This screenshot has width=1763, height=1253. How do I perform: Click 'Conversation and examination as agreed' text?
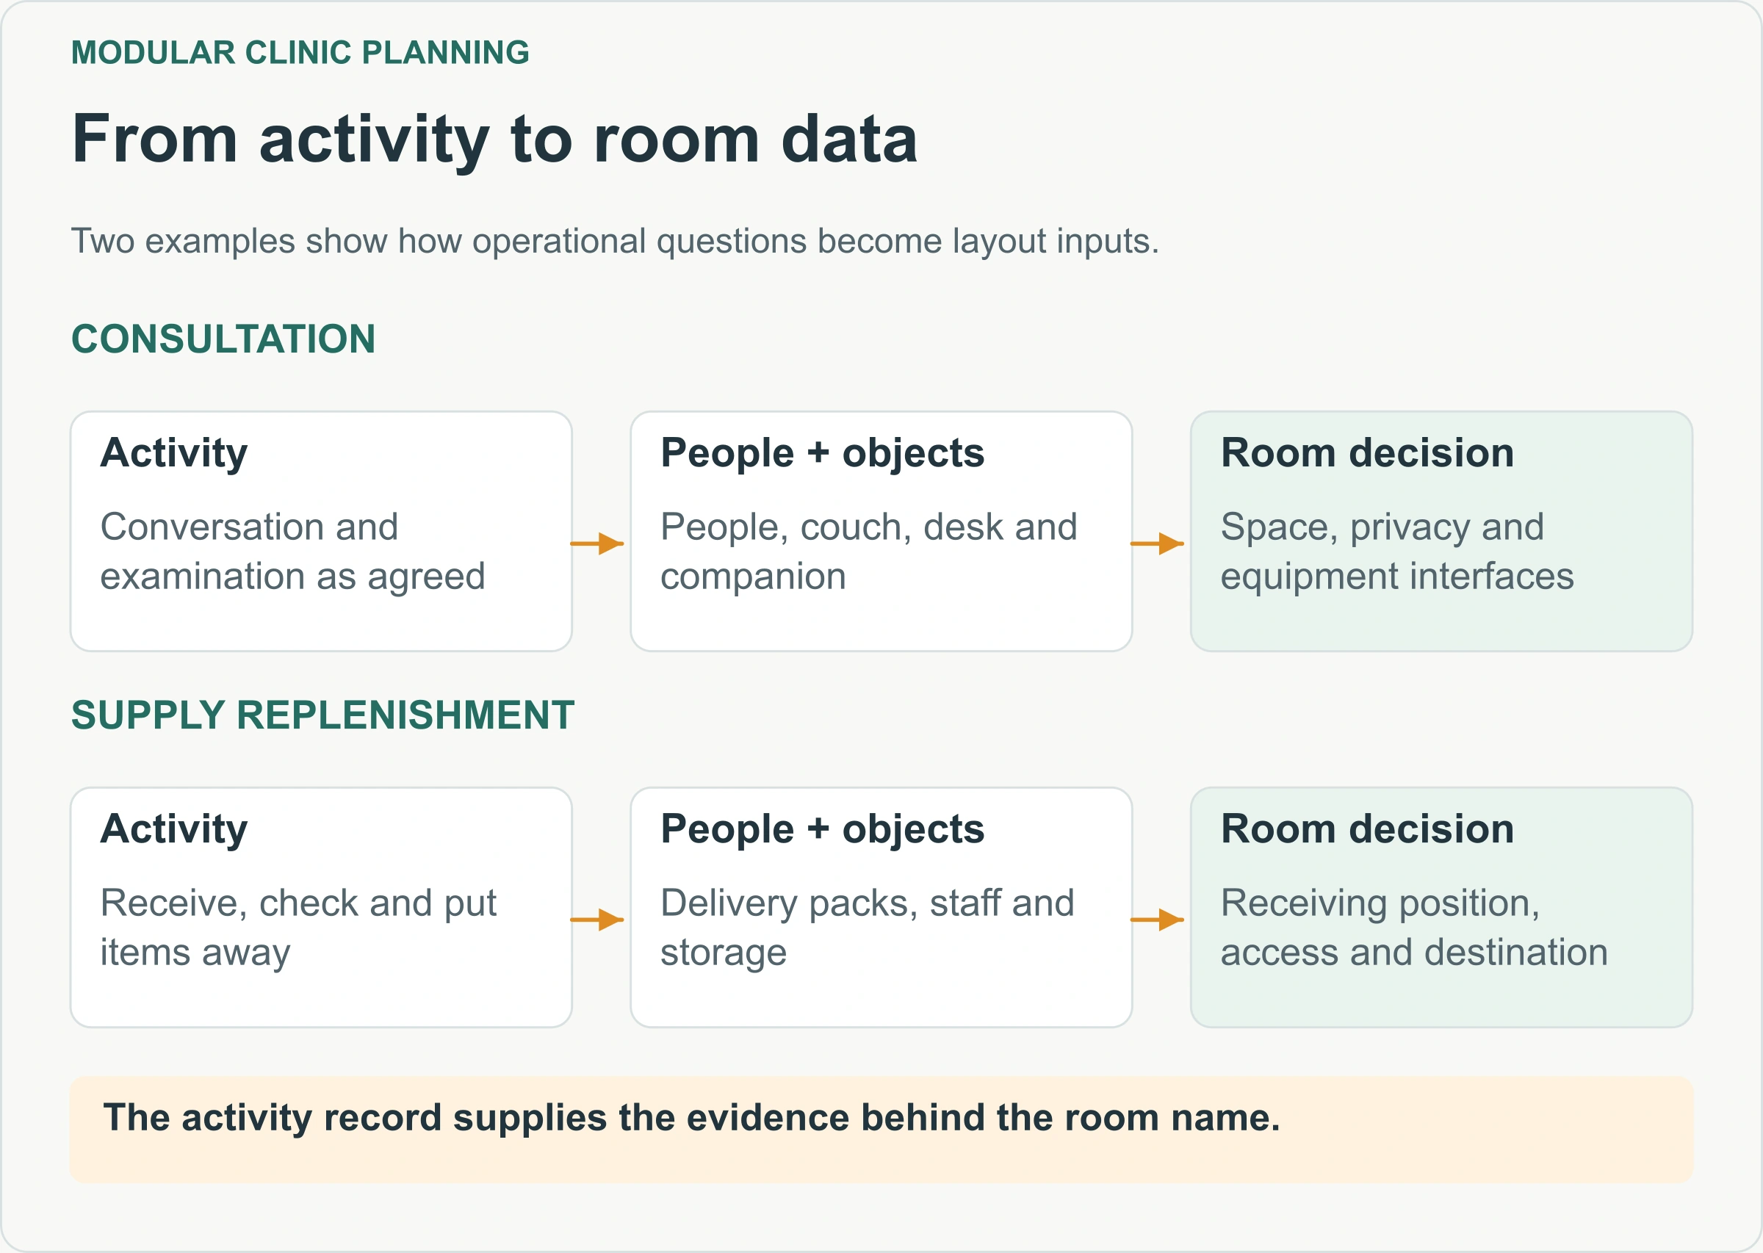[x=293, y=552]
